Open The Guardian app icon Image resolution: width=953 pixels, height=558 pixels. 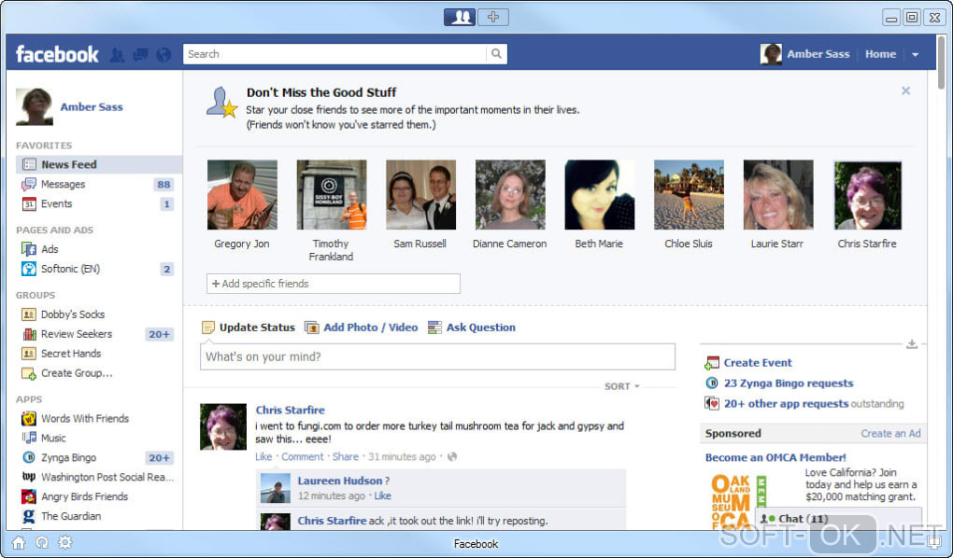29,516
